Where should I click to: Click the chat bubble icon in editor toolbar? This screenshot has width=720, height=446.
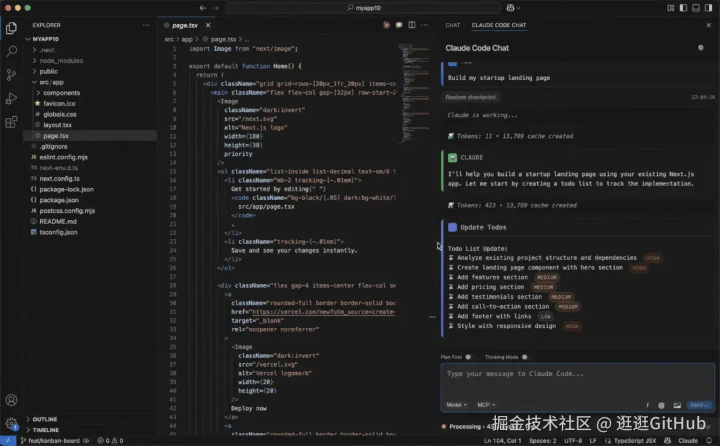tap(399, 25)
